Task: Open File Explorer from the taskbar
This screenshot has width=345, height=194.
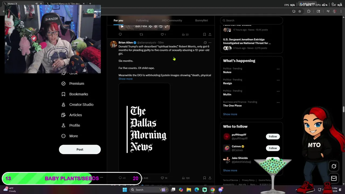Action: 189,190
